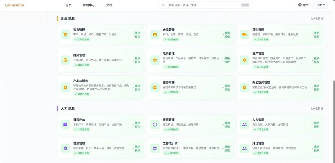Click the warehouse icon for 仓库管理

pos(155,35)
